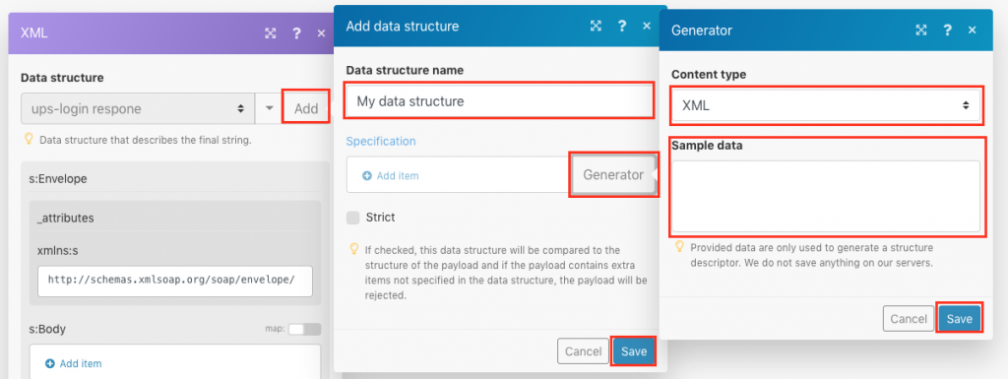Viewport: 1008px width, 379px height.
Task: Open the arrow menu beside Add
Action: tap(269, 108)
